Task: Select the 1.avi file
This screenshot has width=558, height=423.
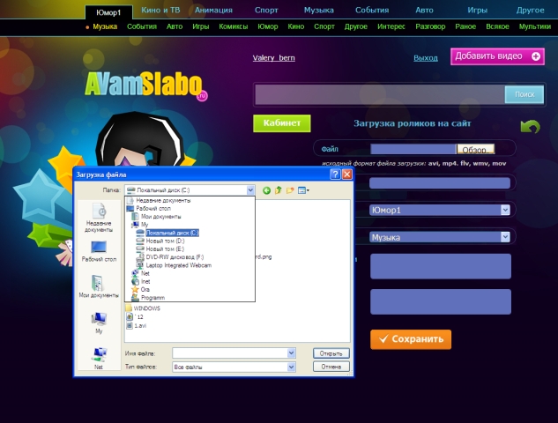Action: coord(137,325)
